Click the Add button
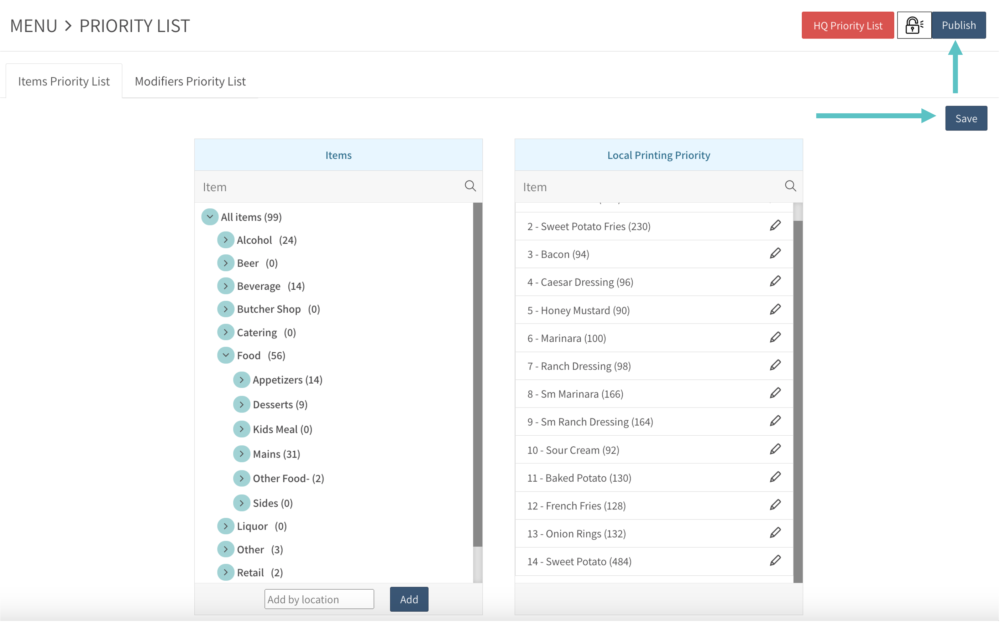This screenshot has width=1000, height=622. 409,599
